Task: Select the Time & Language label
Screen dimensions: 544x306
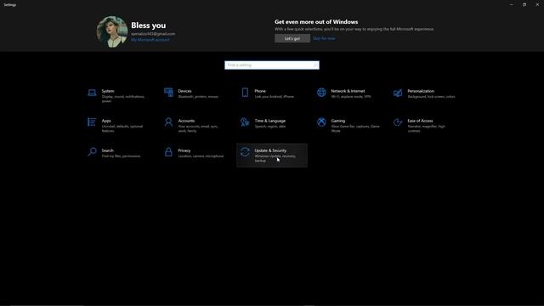Action: pos(270,121)
